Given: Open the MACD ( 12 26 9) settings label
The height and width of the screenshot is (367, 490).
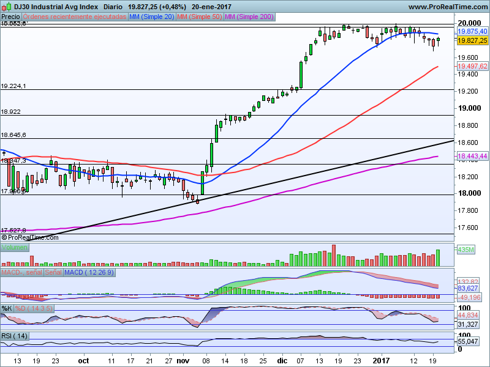Looking at the screenshot, I should pyautogui.click(x=89, y=272).
